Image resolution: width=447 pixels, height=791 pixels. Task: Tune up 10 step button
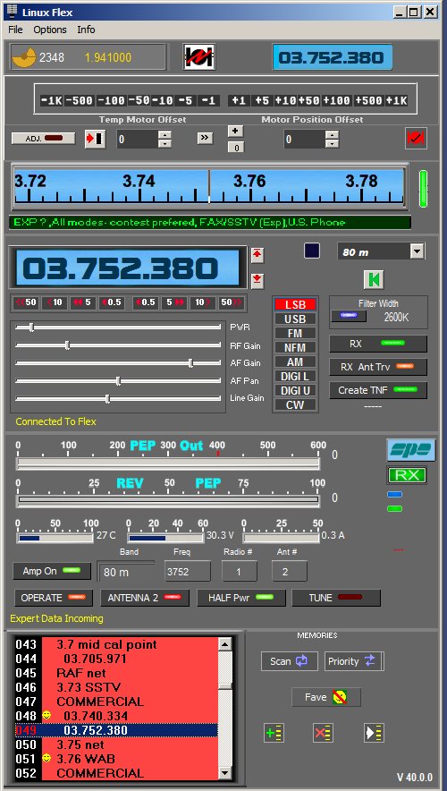(x=201, y=302)
